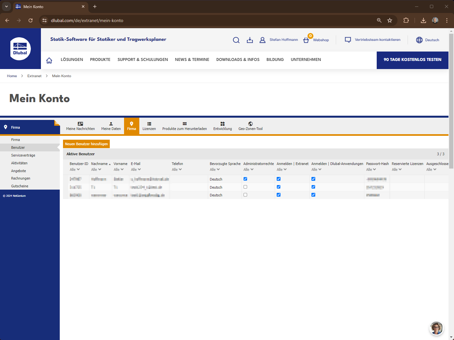Open the tab search dropdown arrow
Viewport: 454px width, 340px height.
click(6, 6)
